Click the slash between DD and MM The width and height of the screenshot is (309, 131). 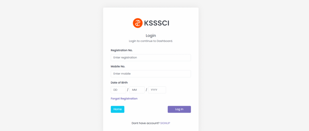click(128, 90)
